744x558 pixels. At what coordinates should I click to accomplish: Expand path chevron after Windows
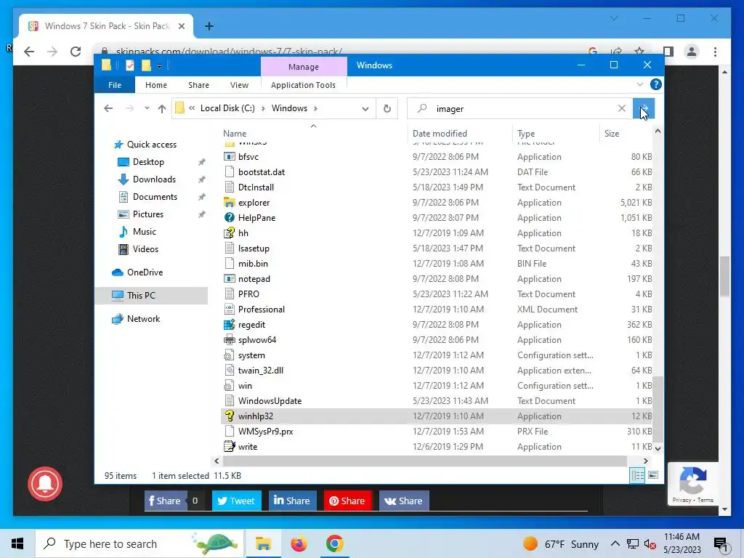pyautogui.click(x=315, y=109)
